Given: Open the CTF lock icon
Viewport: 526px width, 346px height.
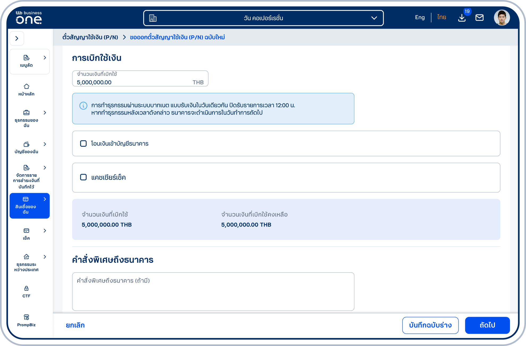Looking at the screenshot, I should (26, 288).
